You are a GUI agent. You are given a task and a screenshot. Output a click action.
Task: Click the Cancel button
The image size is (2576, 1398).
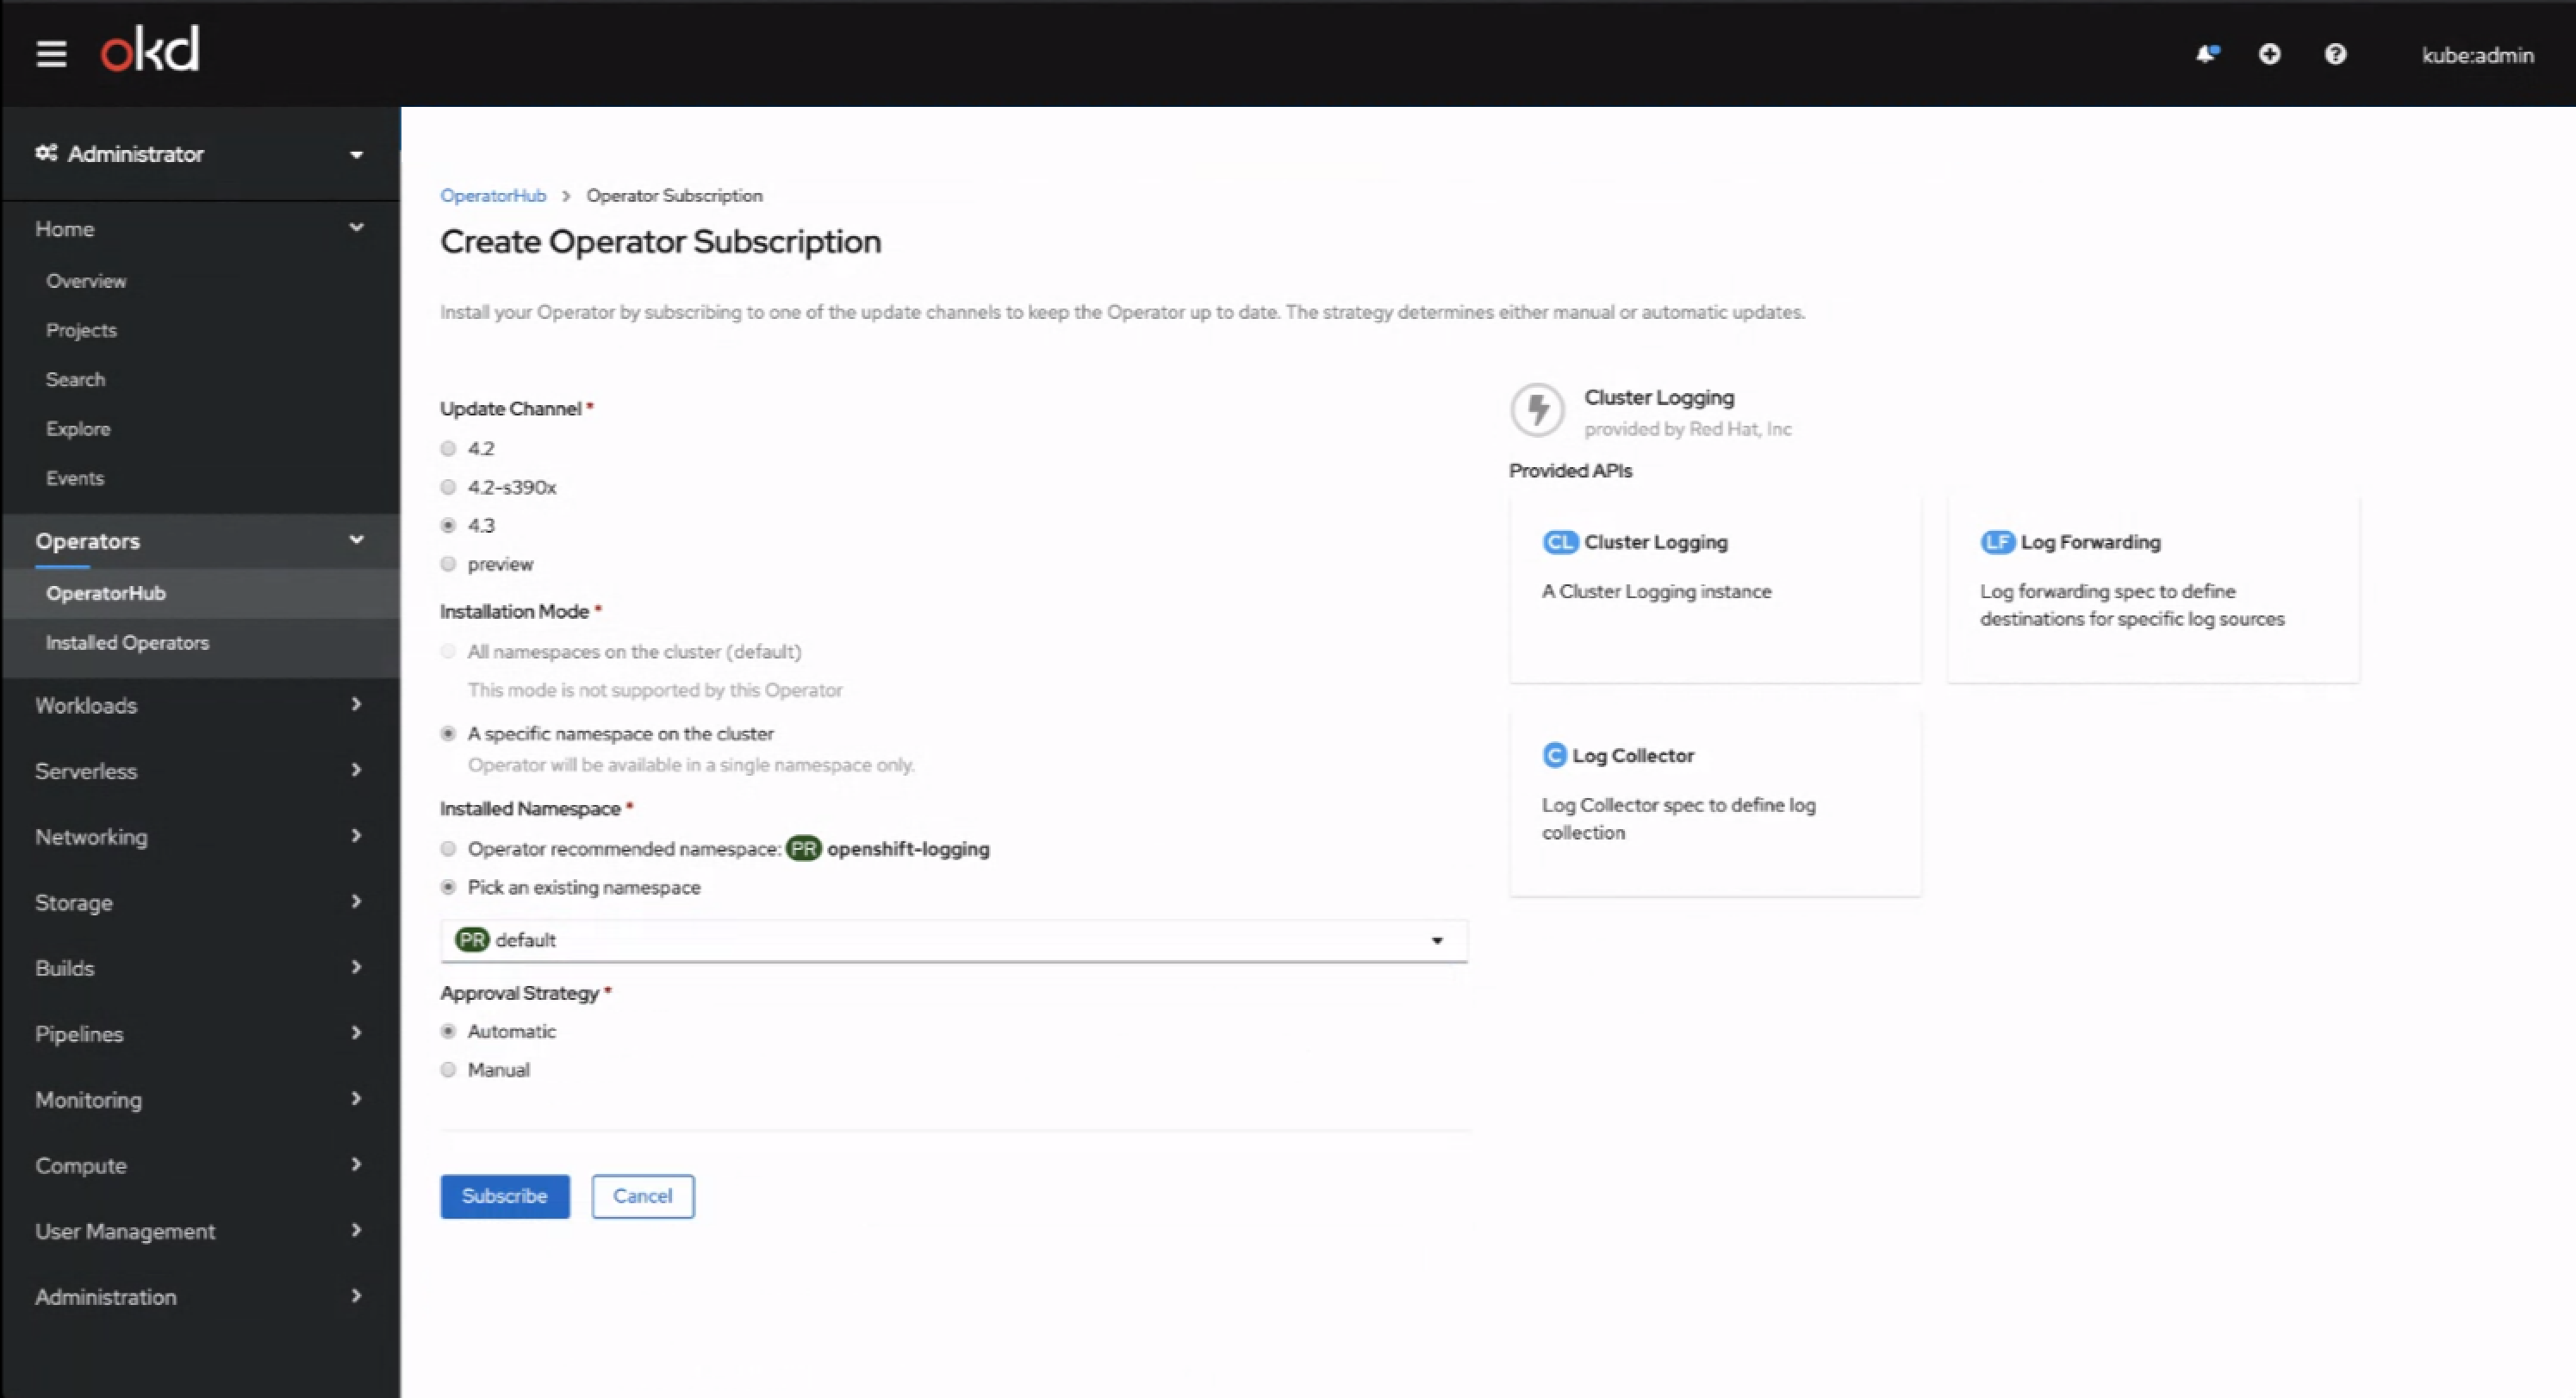click(644, 1195)
